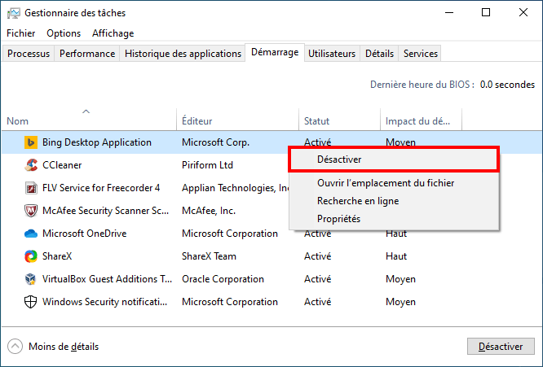
Task: Select the Microsoft OneDrive entry
Action: pos(85,234)
